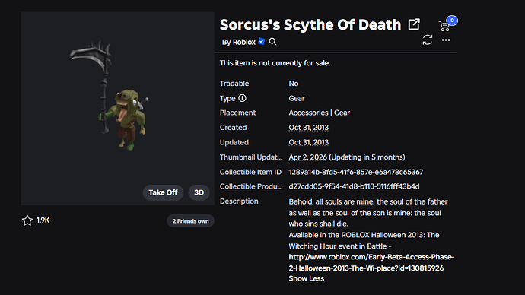Image resolution: width=525 pixels, height=295 pixels.
Task: Collapse description with Show Less
Action: pyautogui.click(x=307, y=278)
